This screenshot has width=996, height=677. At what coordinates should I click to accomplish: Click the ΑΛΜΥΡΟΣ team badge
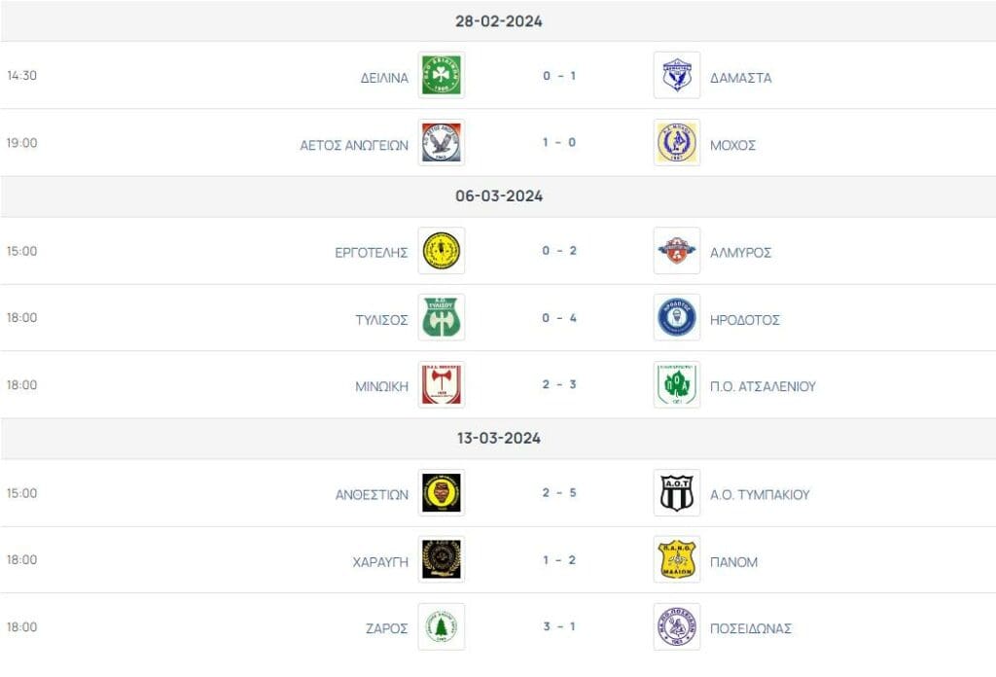pos(677,251)
